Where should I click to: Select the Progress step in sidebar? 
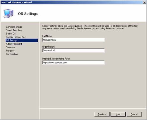(10, 51)
